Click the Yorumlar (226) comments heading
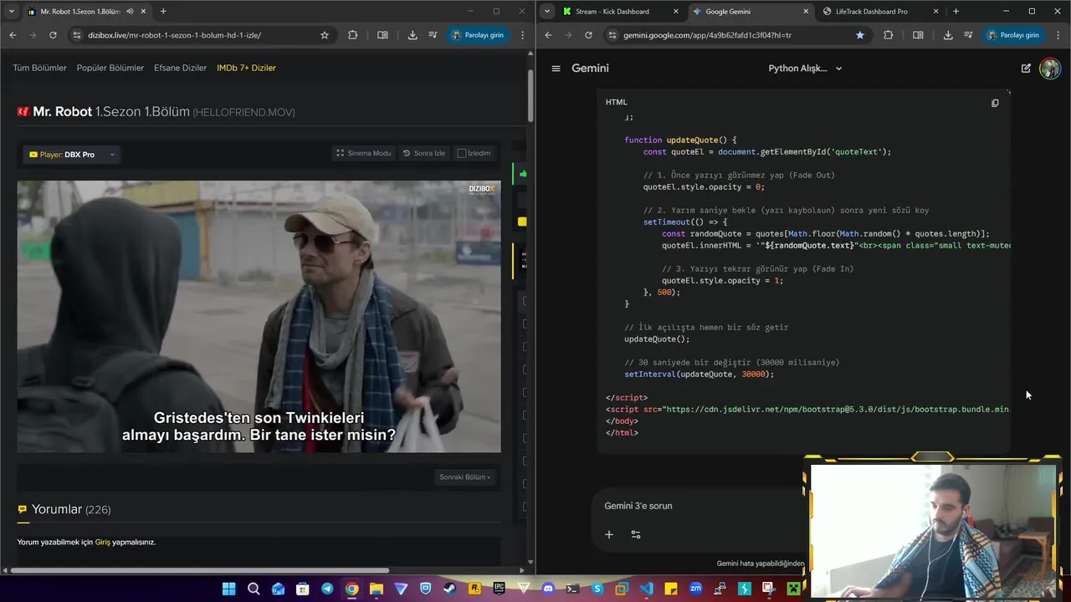1071x602 pixels. pos(71,509)
